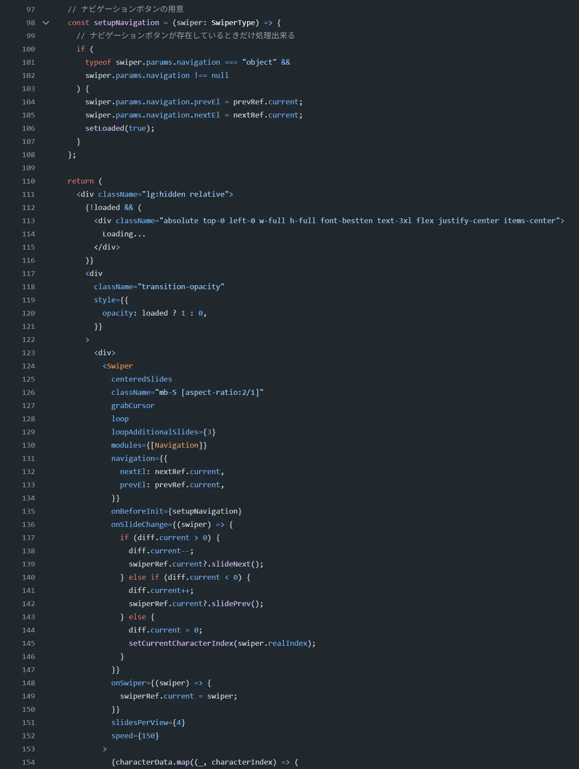Click setCurrentCharacterIndex function call
This screenshot has height=769, width=579.
(181, 643)
